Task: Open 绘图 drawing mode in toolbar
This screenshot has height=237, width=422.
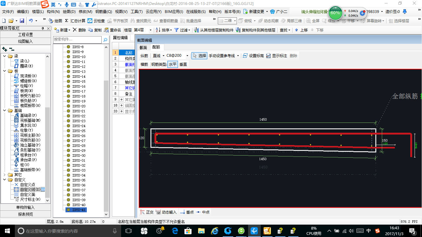Action: click(x=55, y=21)
